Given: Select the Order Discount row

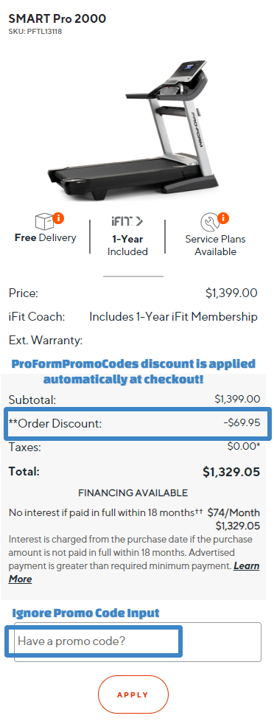Looking at the screenshot, I should (137, 423).
